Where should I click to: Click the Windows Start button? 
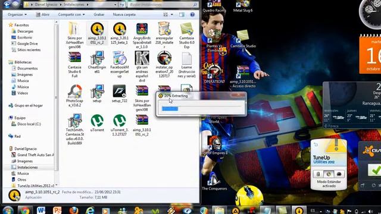point(8,210)
